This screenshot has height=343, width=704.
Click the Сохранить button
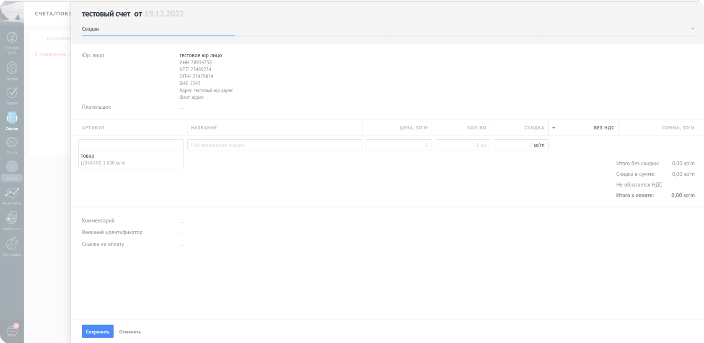click(97, 331)
